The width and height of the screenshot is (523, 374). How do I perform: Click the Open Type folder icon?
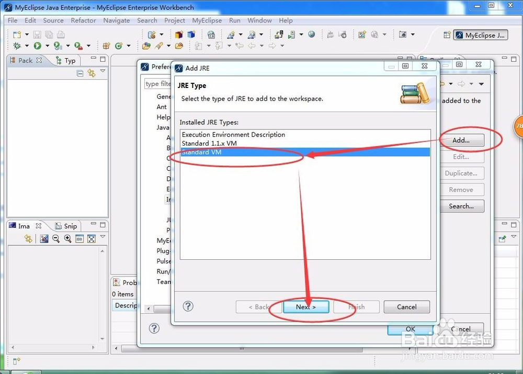point(146,46)
